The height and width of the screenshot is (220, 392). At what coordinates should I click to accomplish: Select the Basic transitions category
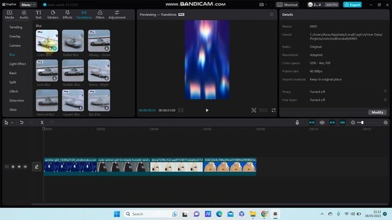coord(13,73)
